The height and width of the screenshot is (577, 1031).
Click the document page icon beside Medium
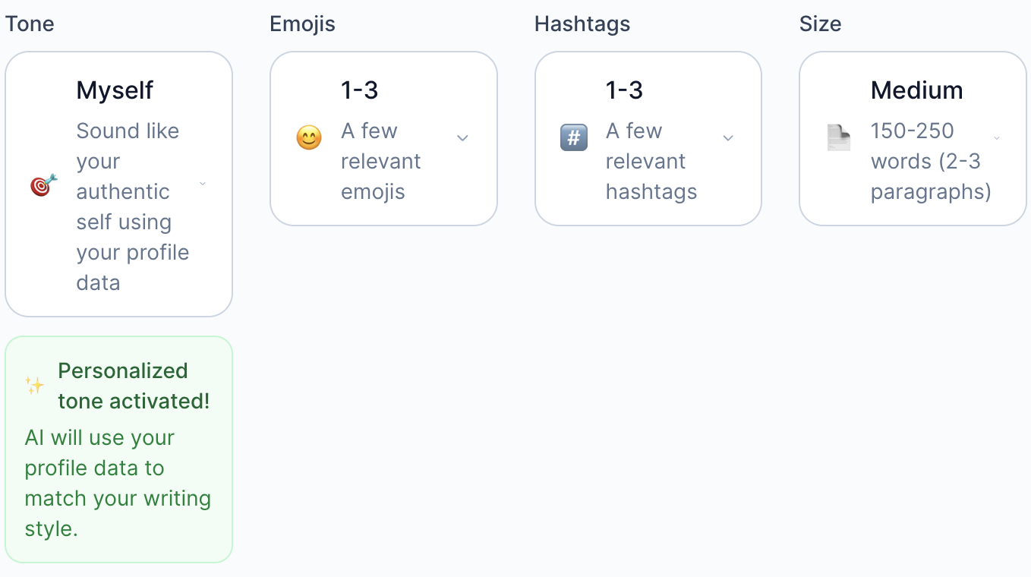838,138
